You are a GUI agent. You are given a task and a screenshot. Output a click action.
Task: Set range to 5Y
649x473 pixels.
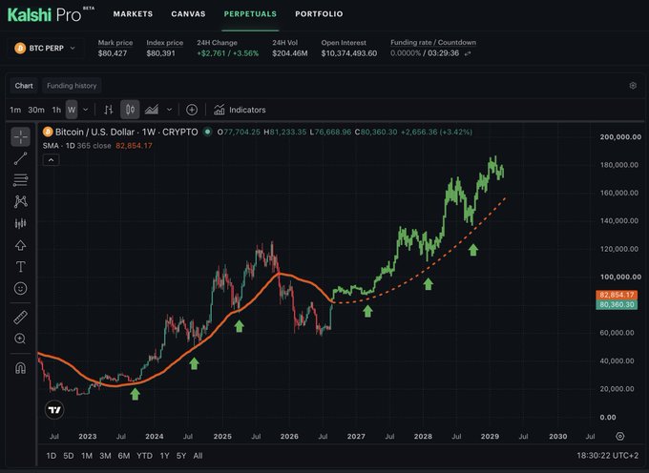(181, 456)
